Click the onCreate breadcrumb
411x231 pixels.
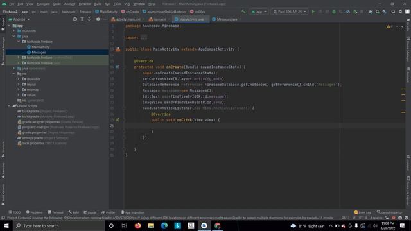click(130, 12)
